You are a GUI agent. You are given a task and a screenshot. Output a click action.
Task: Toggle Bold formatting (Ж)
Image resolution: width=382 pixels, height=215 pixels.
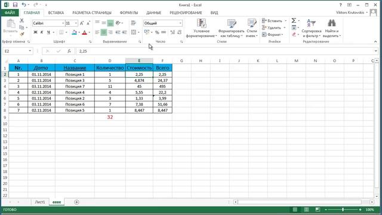pyautogui.click(x=35, y=32)
